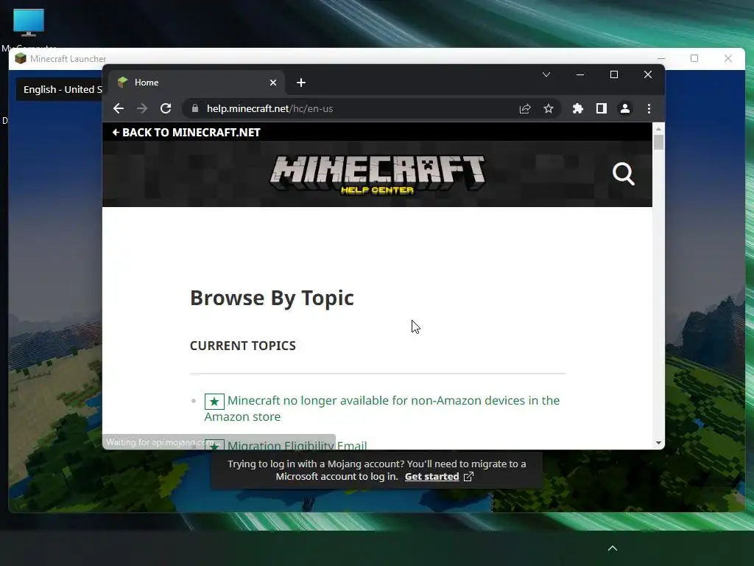
Task: Open a new browser tab
Action: (x=301, y=83)
